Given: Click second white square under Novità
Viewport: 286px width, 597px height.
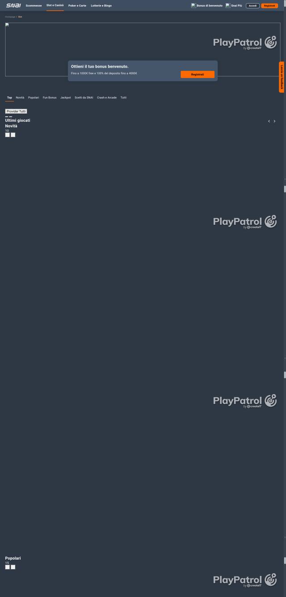Looking at the screenshot, I should 13,135.
